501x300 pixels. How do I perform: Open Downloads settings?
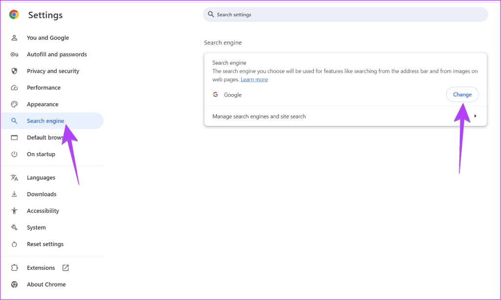click(x=42, y=194)
